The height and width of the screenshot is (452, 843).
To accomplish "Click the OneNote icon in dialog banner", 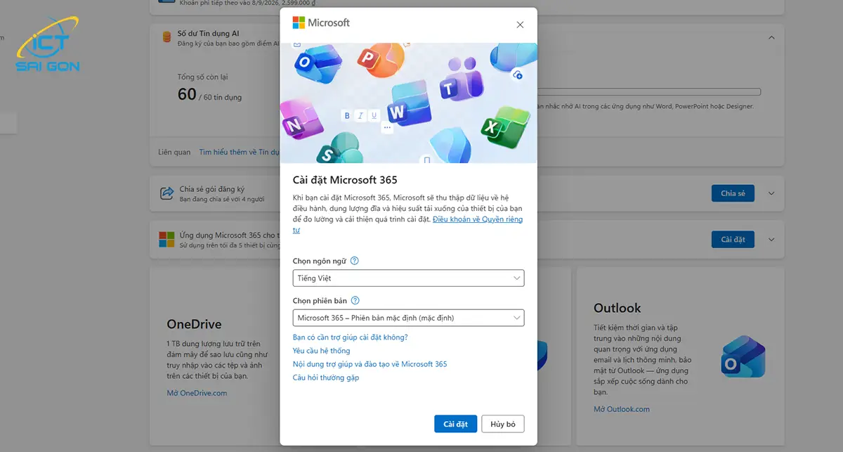I will click(x=301, y=120).
